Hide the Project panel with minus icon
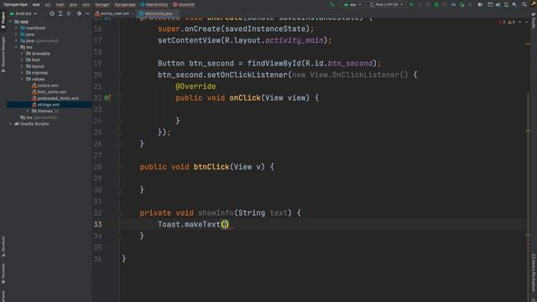 tap(87, 13)
